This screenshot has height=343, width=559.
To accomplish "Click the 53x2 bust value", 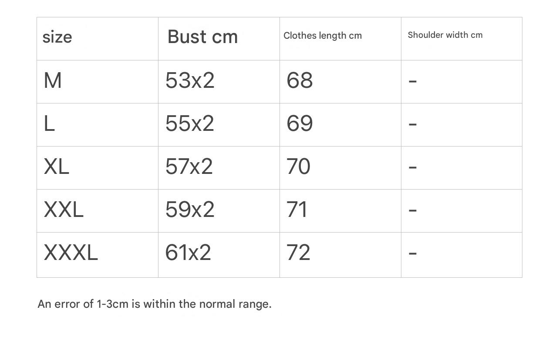I will tap(190, 81).
